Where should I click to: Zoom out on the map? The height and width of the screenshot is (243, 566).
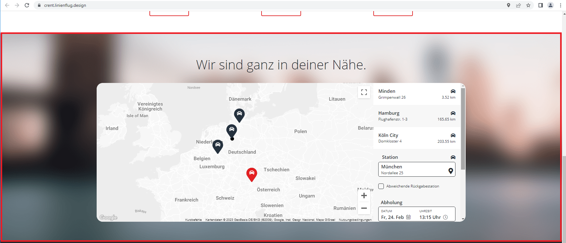pyautogui.click(x=364, y=208)
